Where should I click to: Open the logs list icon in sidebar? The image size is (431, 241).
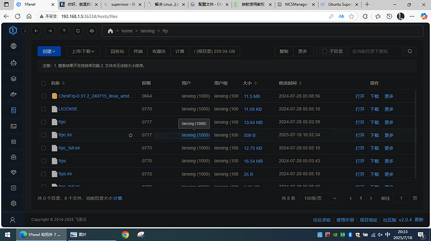(x=14, y=188)
